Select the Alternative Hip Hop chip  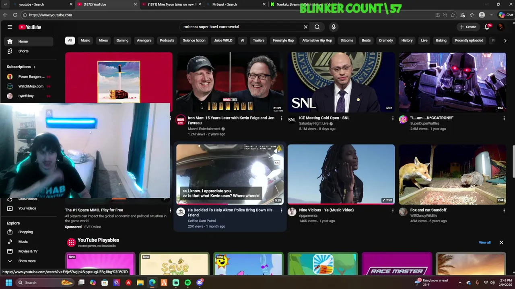317,41
